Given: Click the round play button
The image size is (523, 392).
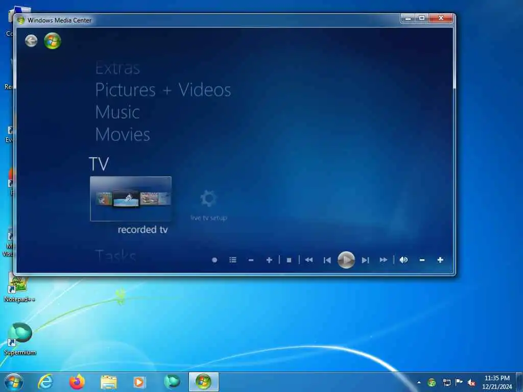Looking at the screenshot, I should pos(346,260).
